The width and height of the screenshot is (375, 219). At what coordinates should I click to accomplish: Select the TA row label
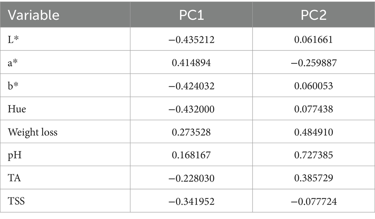[14, 178]
